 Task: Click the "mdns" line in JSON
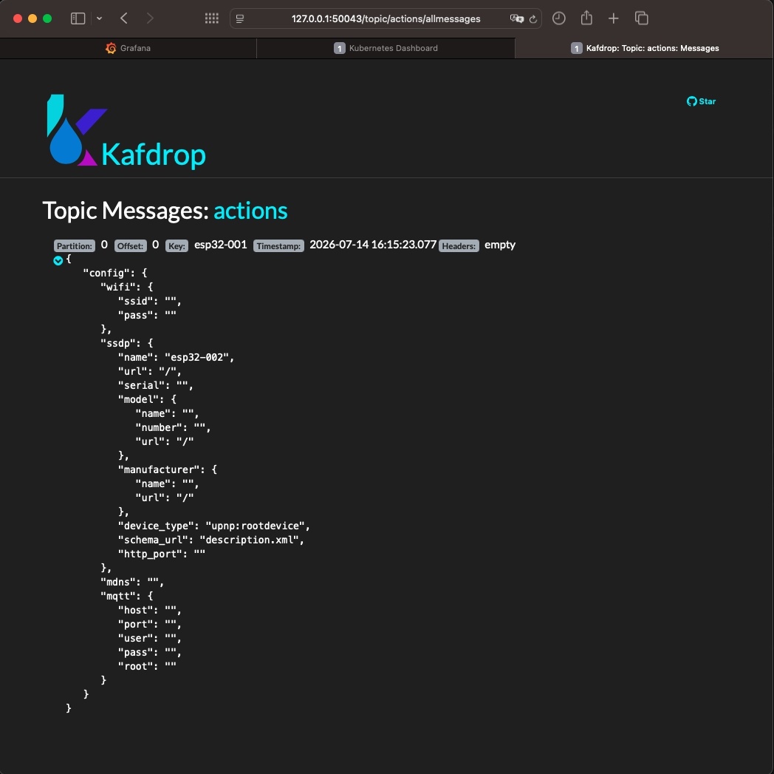click(x=131, y=583)
